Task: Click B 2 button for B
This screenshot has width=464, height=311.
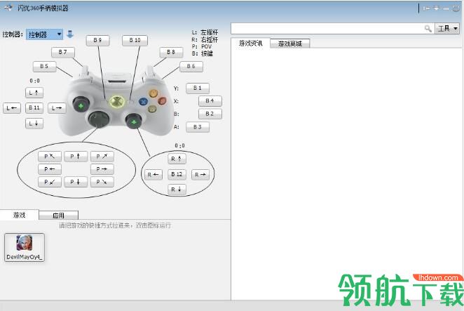Action: tap(210, 114)
